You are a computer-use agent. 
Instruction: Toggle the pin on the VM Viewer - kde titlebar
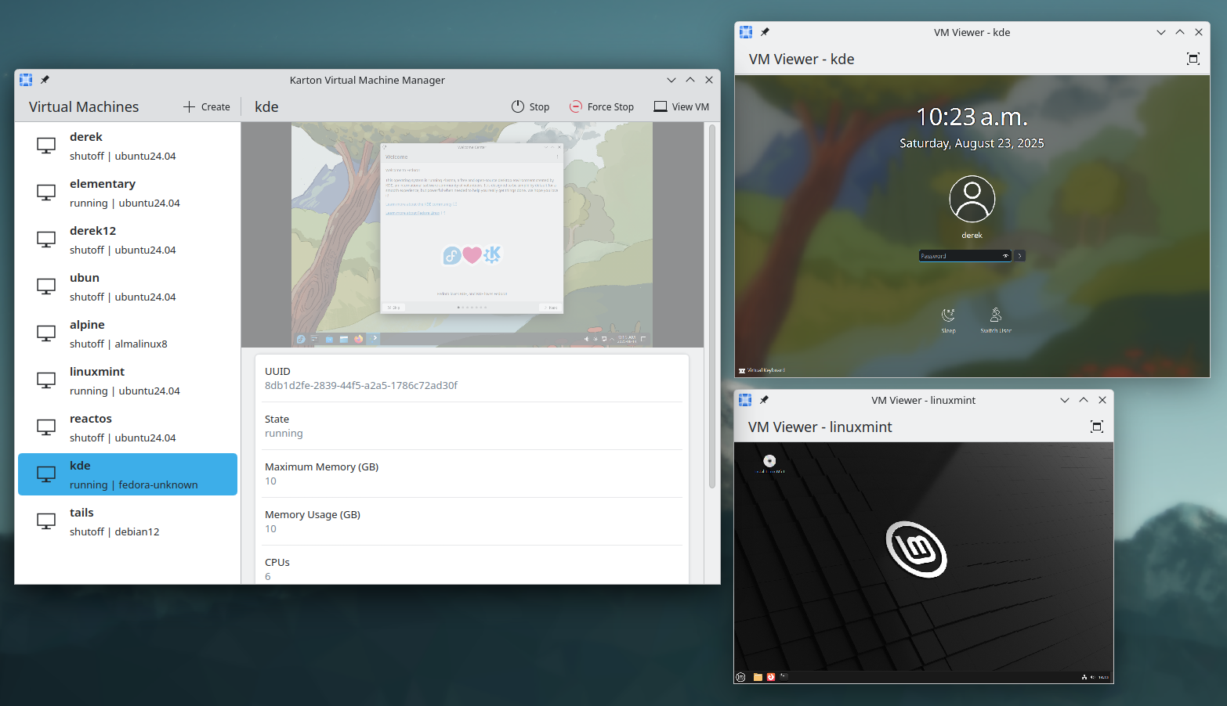pos(764,32)
